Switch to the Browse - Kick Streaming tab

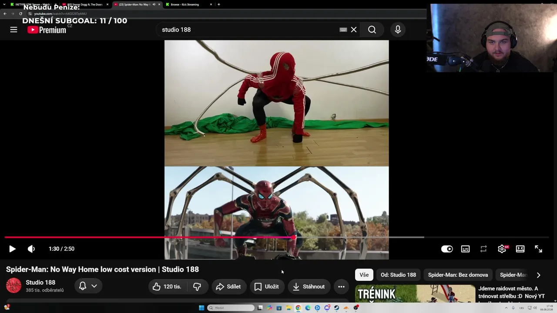click(x=187, y=4)
